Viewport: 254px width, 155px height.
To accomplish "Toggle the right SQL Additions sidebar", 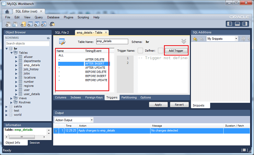I will [245, 24].
